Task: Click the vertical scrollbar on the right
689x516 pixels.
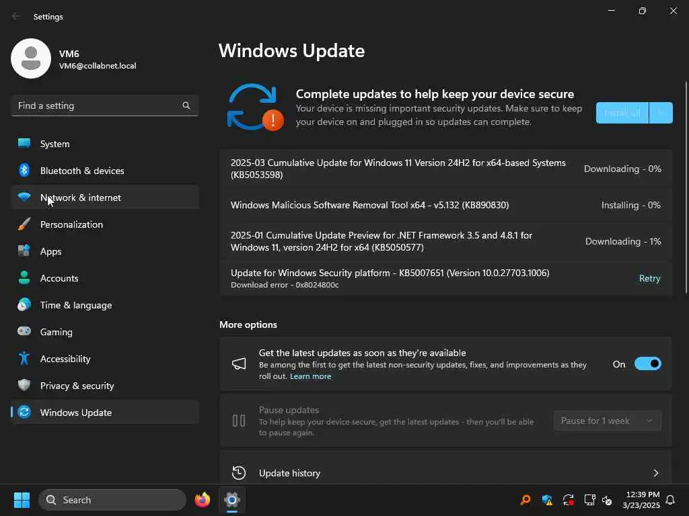Action: [x=686, y=187]
